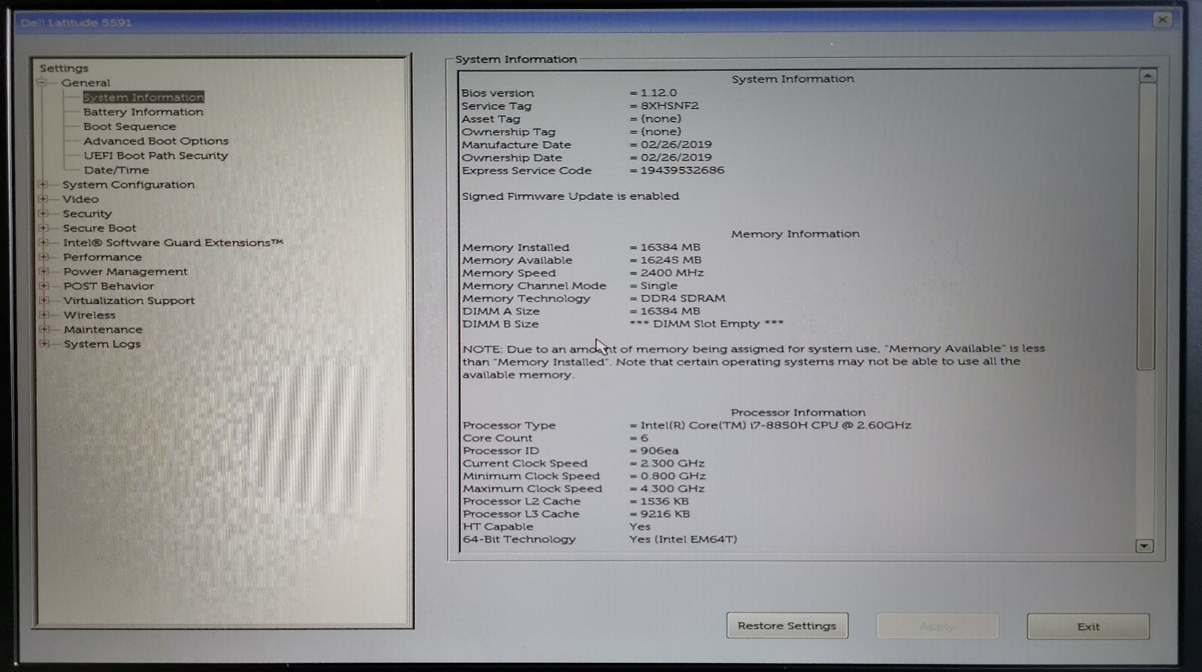Open UEFI Boot Path Security
The height and width of the screenshot is (672, 1202).
point(156,155)
